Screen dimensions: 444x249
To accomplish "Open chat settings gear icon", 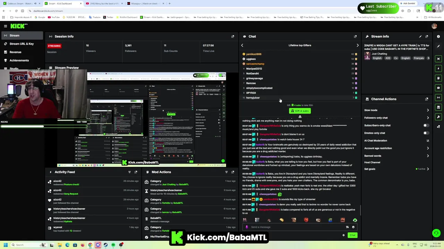I will [x=343, y=235].
